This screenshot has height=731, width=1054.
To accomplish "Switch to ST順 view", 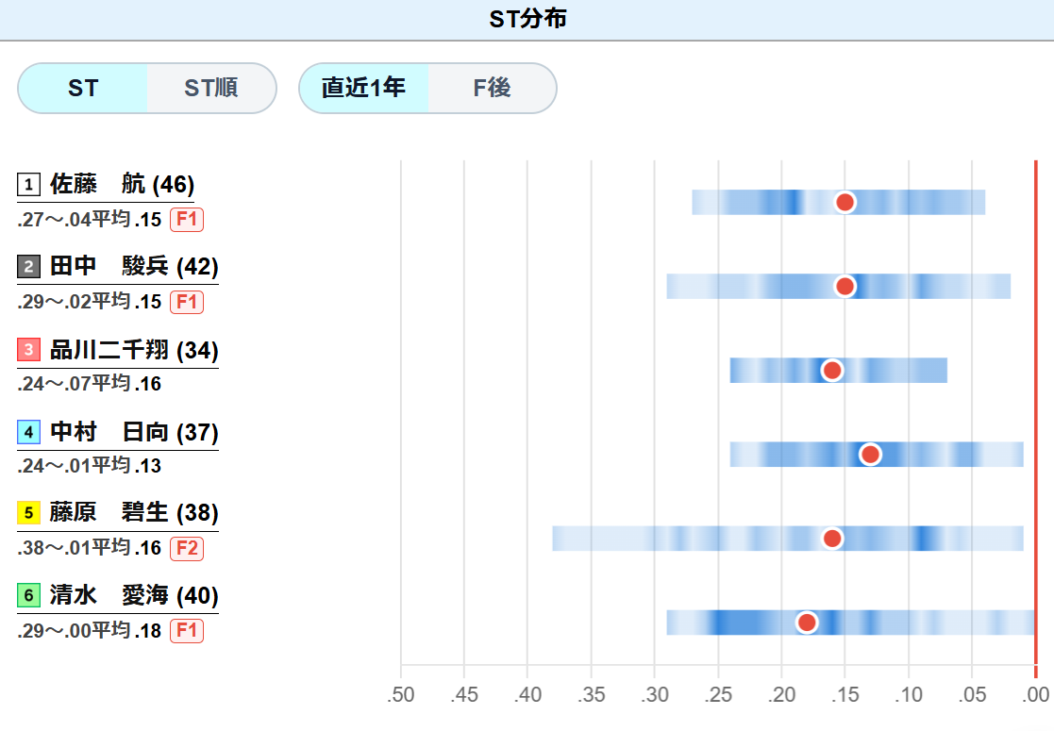I will [211, 88].
